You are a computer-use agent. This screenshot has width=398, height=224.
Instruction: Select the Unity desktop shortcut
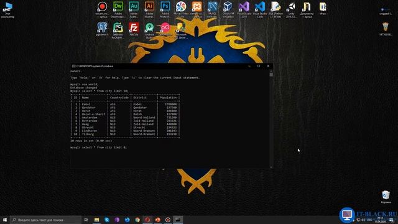pyautogui.click(x=291, y=9)
